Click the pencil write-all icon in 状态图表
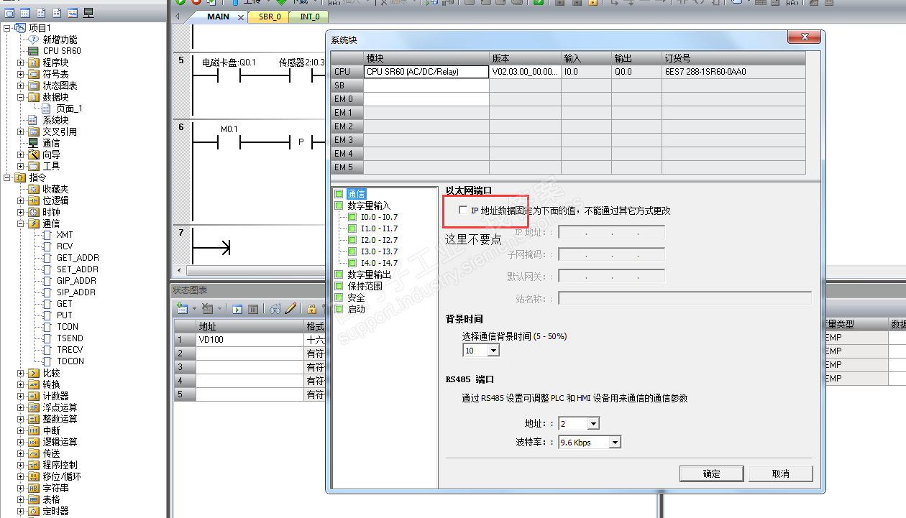Image resolution: width=906 pixels, height=518 pixels. 290,309
